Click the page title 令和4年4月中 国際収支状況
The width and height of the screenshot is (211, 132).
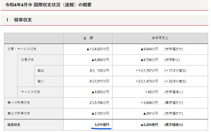point(48,5)
